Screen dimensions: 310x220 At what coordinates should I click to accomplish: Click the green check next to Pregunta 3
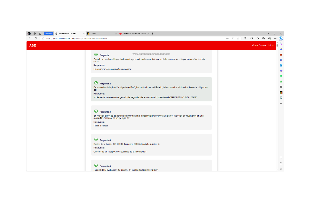click(96, 111)
